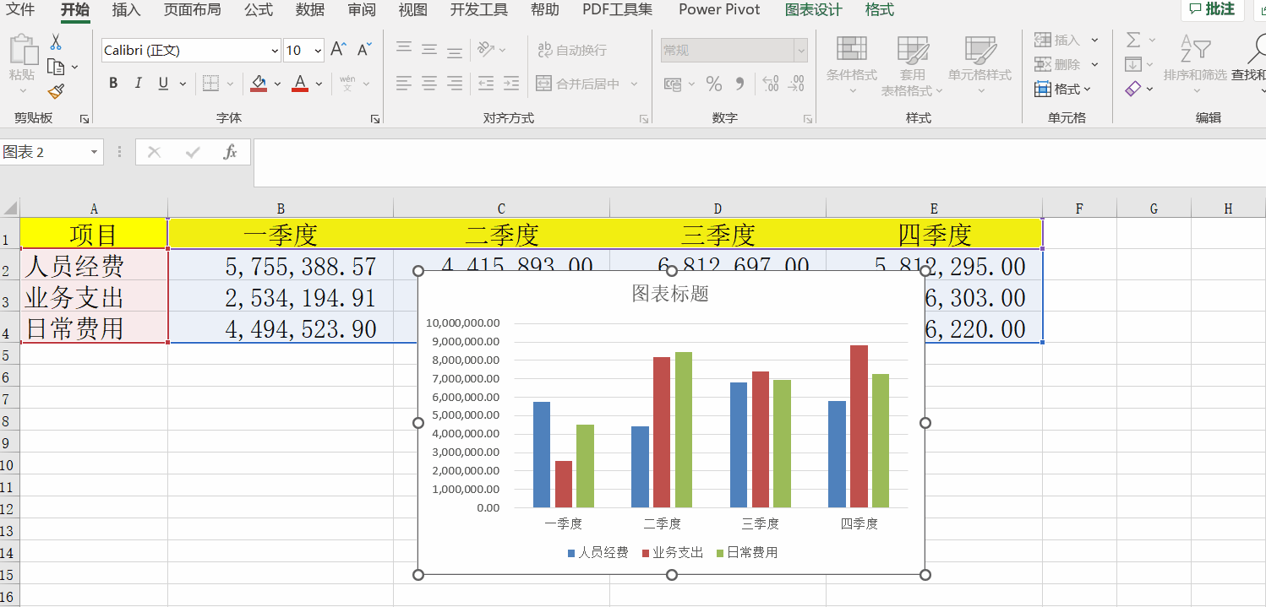Image resolution: width=1266 pixels, height=607 pixels.
Task: Click the Clear eraser icon
Action: point(1133,89)
